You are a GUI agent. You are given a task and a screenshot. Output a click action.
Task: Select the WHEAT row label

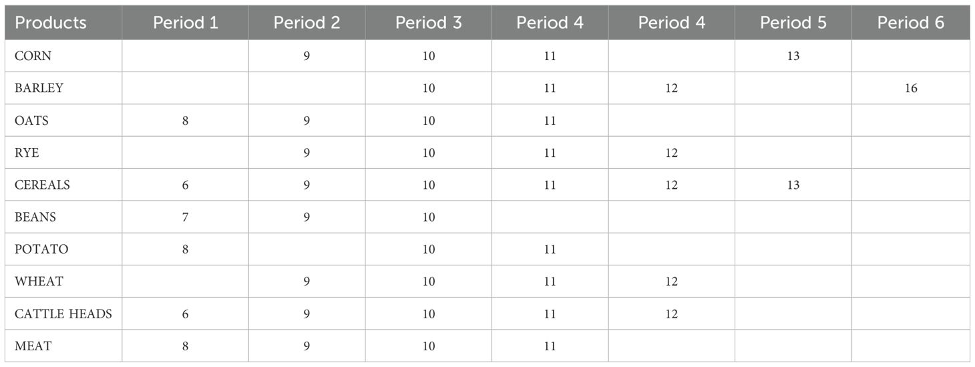coord(39,282)
